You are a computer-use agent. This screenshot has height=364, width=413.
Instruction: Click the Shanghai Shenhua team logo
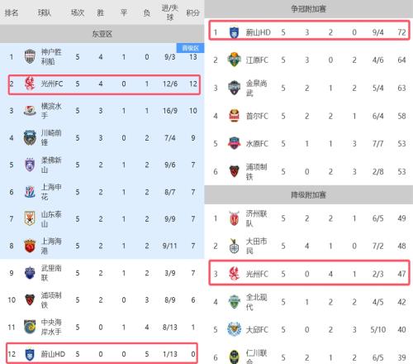(x=30, y=192)
